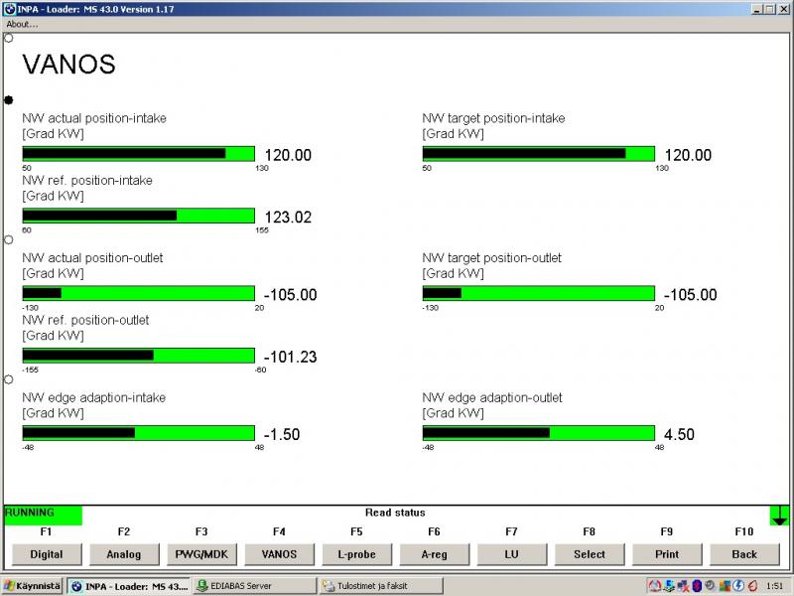Click the green RUNNING status indicator

43,514
